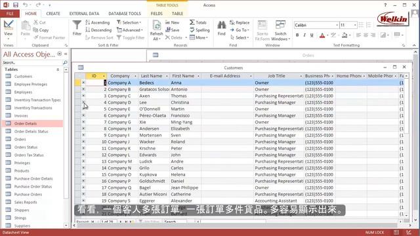Open the Find binoculars tool
This screenshot has width=420, height=236.
(222, 28)
